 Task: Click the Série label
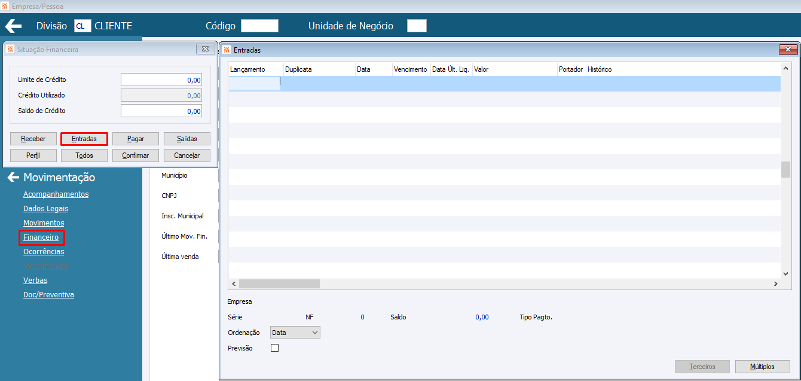[x=235, y=317]
